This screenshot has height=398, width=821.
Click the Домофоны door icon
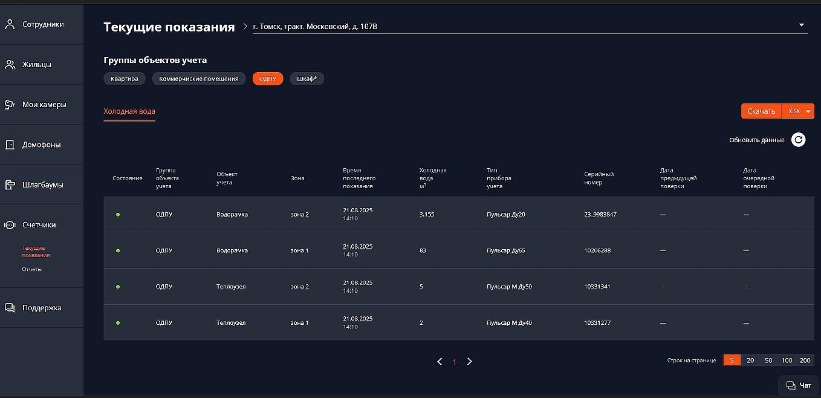coord(10,145)
